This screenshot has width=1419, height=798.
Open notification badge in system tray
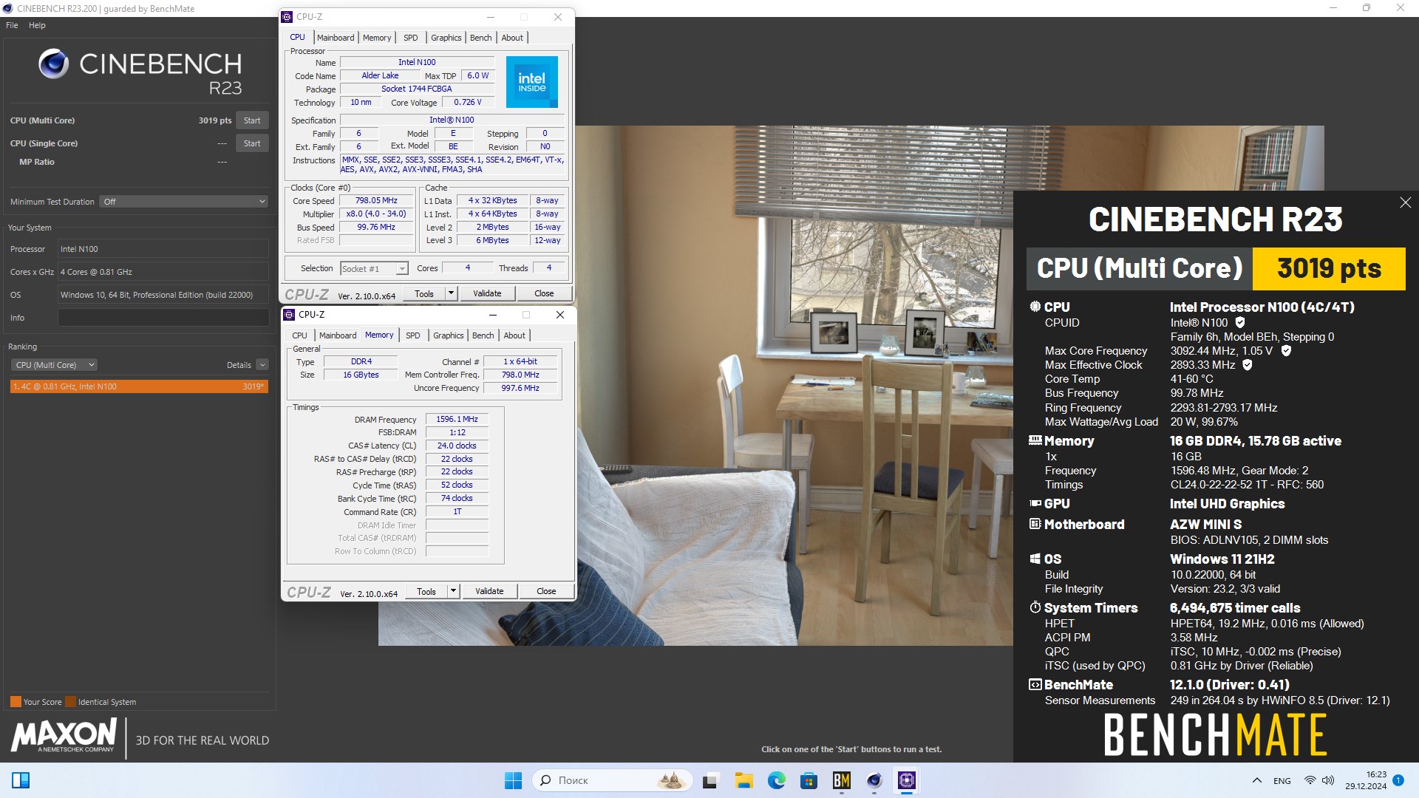tap(1398, 780)
